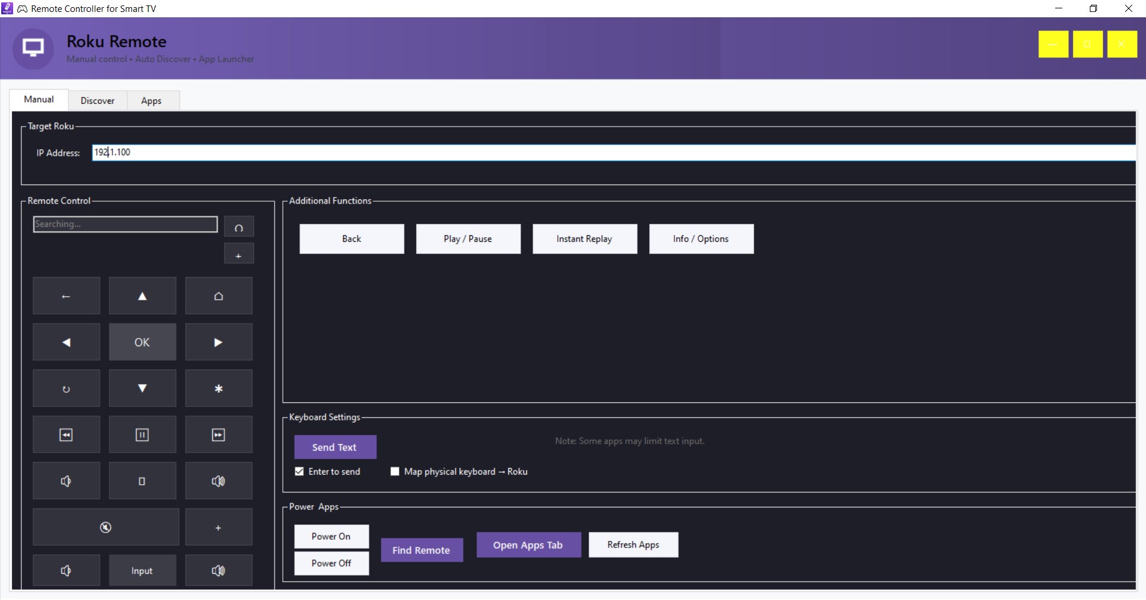This screenshot has width=1146, height=600.
Task: Click the pause icon
Action: coord(142,434)
